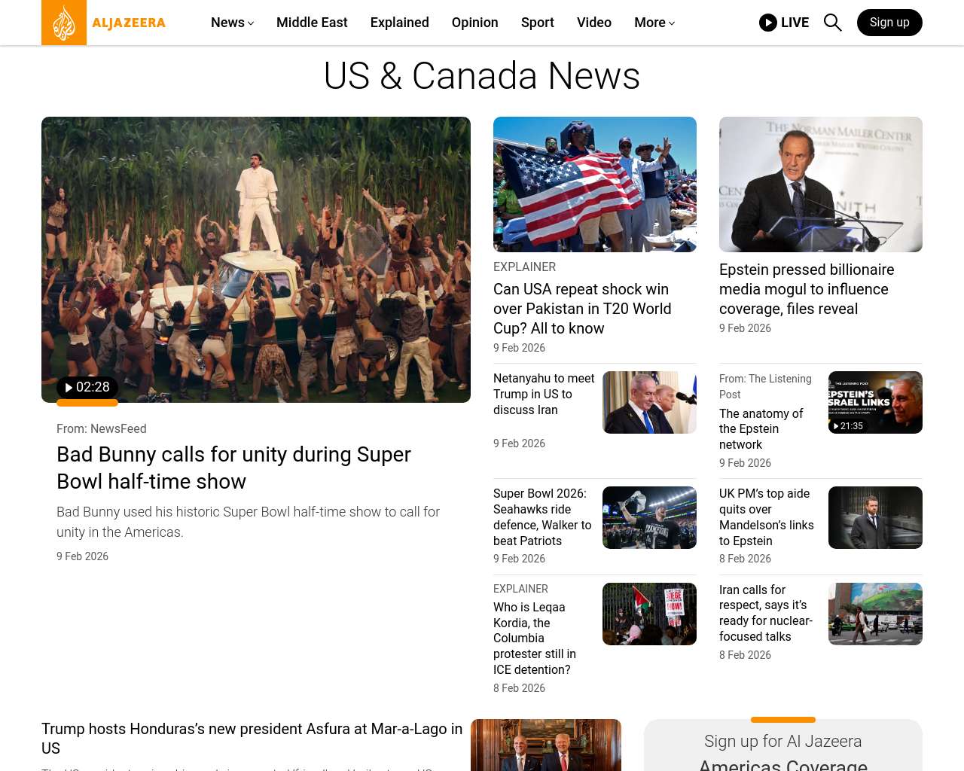
Task: Open the Iran nuclear talks article thumbnail
Action: click(x=874, y=614)
